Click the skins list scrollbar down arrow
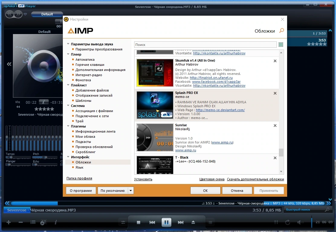Image resolution: width=336 pixels, height=232 pixels. pyautogui.click(x=281, y=171)
